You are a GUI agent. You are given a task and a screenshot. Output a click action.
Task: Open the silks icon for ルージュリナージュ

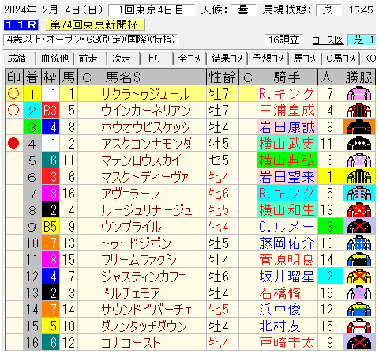pyautogui.click(x=359, y=210)
